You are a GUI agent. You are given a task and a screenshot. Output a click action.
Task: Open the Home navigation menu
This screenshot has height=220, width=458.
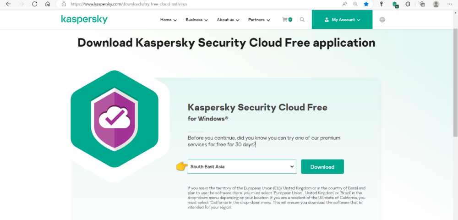click(168, 20)
